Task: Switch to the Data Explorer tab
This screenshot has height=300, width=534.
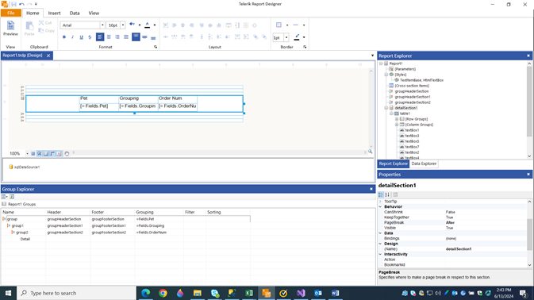Action: 424,163
